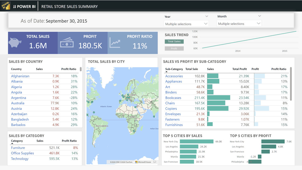Screen dimensions: 302x170
Task: Sort by Profit Ratio column in country table
Action: click(x=69, y=69)
